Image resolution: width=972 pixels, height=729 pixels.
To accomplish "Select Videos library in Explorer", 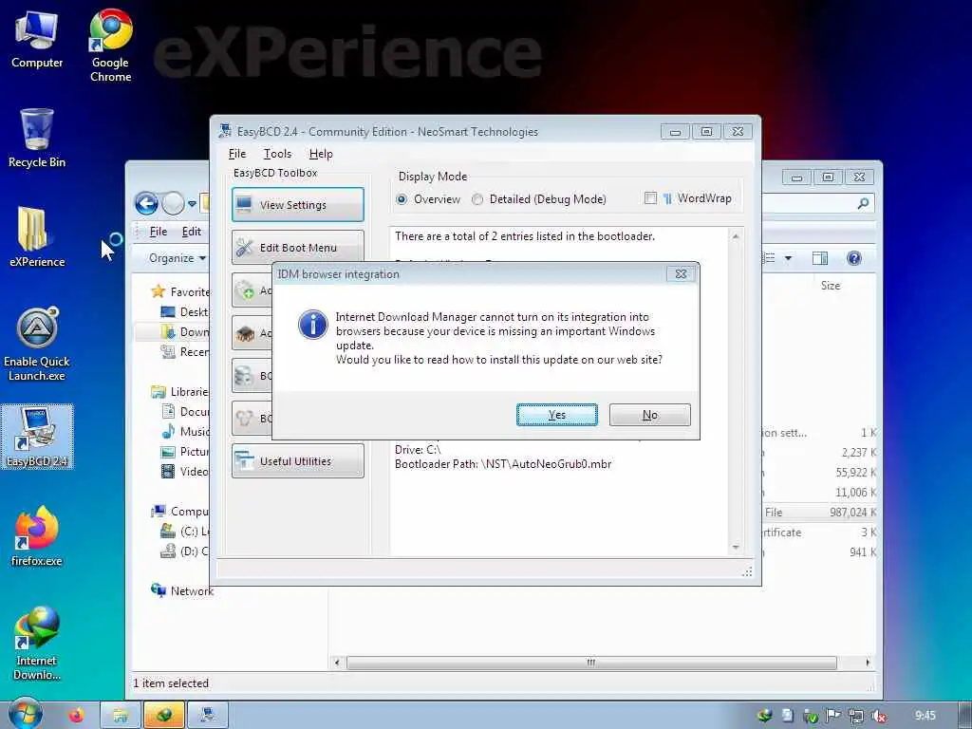I will click(x=185, y=471).
